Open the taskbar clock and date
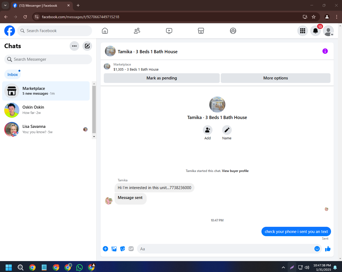Image resolution: width=342 pixels, height=272 pixels. [x=322, y=267]
